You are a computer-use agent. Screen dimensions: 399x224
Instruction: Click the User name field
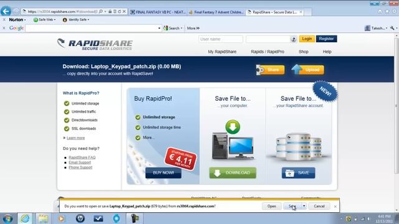point(221,39)
